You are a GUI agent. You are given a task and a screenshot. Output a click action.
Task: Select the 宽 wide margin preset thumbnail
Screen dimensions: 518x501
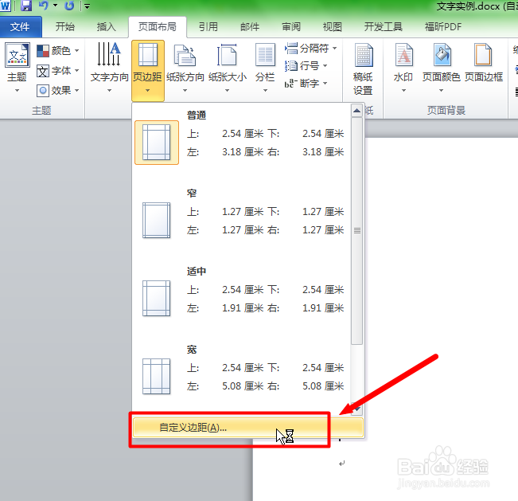pos(157,376)
